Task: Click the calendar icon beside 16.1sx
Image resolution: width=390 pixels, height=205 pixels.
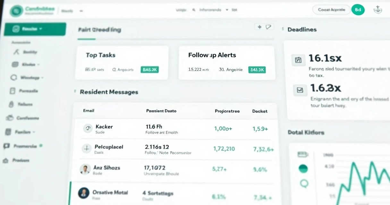Action: [x=298, y=60]
